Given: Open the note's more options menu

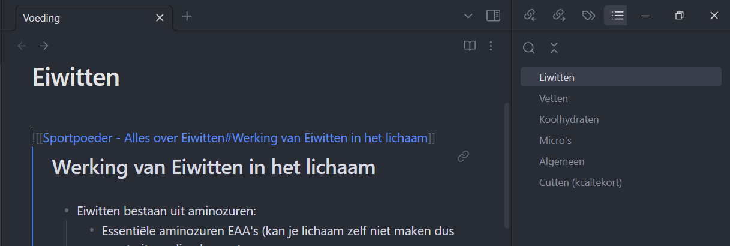Looking at the screenshot, I should 491,46.
